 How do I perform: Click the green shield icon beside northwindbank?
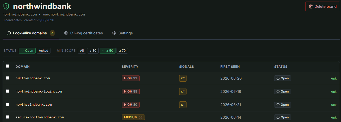click(6, 6)
